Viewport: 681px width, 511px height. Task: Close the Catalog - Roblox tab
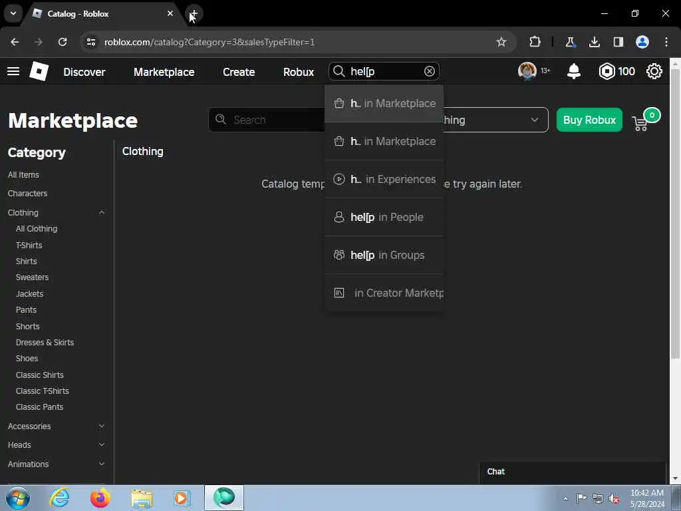click(x=170, y=13)
